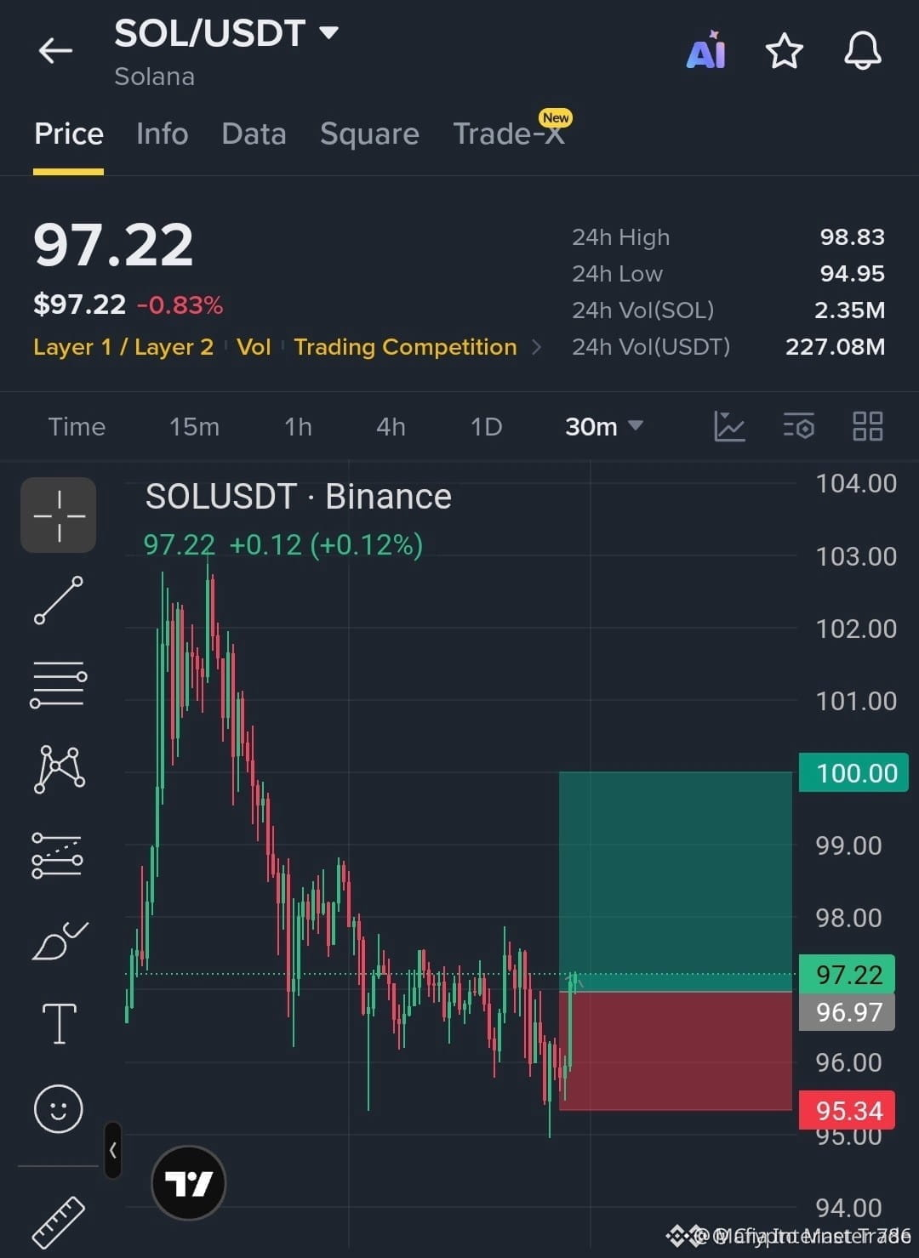
Task: Open the AI assistant icon
Action: pyautogui.click(x=705, y=51)
